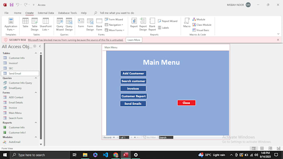Open Visual Studio Code from taskbar

pyautogui.click(x=105, y=155)
